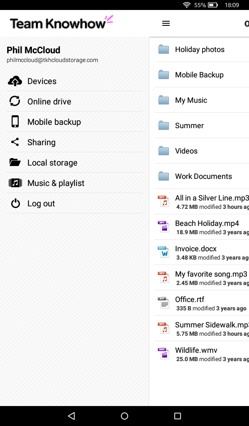Viewport: 249px width, 426px height.
Task: Open All in a Silver Line.mp3 file name
Action: pyautogui.click(x=212, y=198)
